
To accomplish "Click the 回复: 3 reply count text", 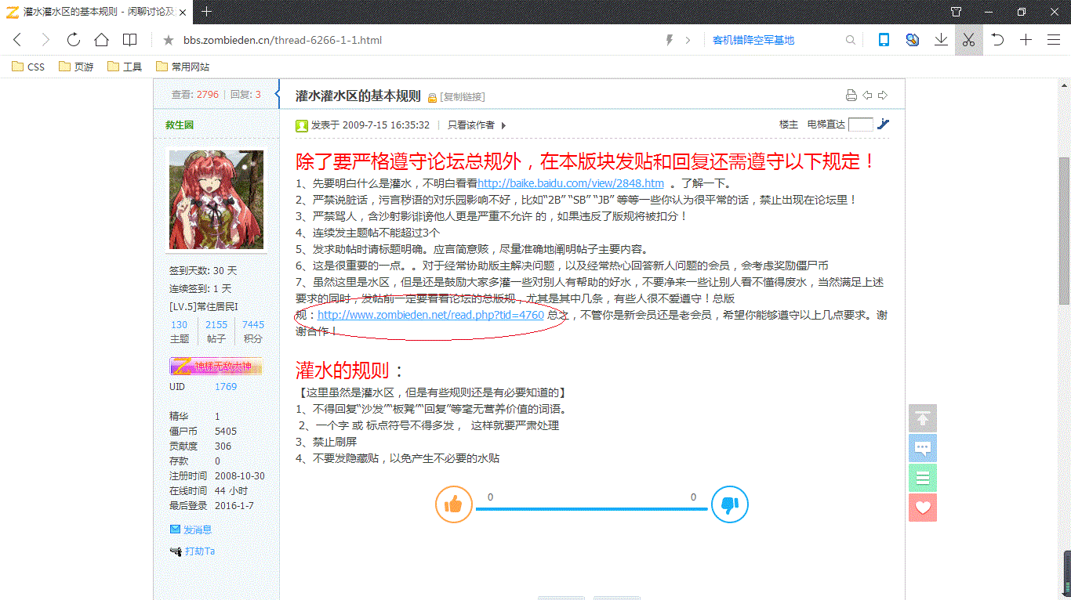I will click(246, 94).
